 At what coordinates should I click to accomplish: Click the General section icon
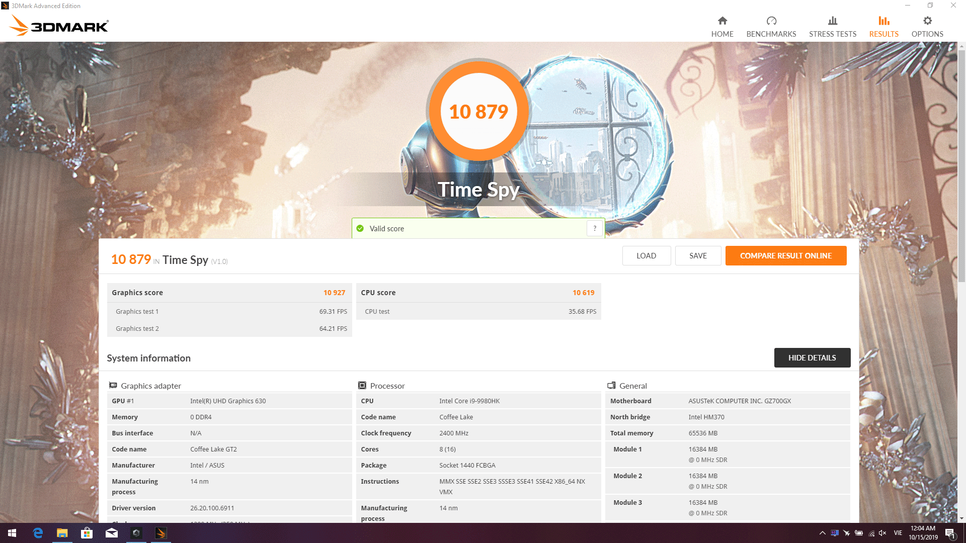coord(611,385)
